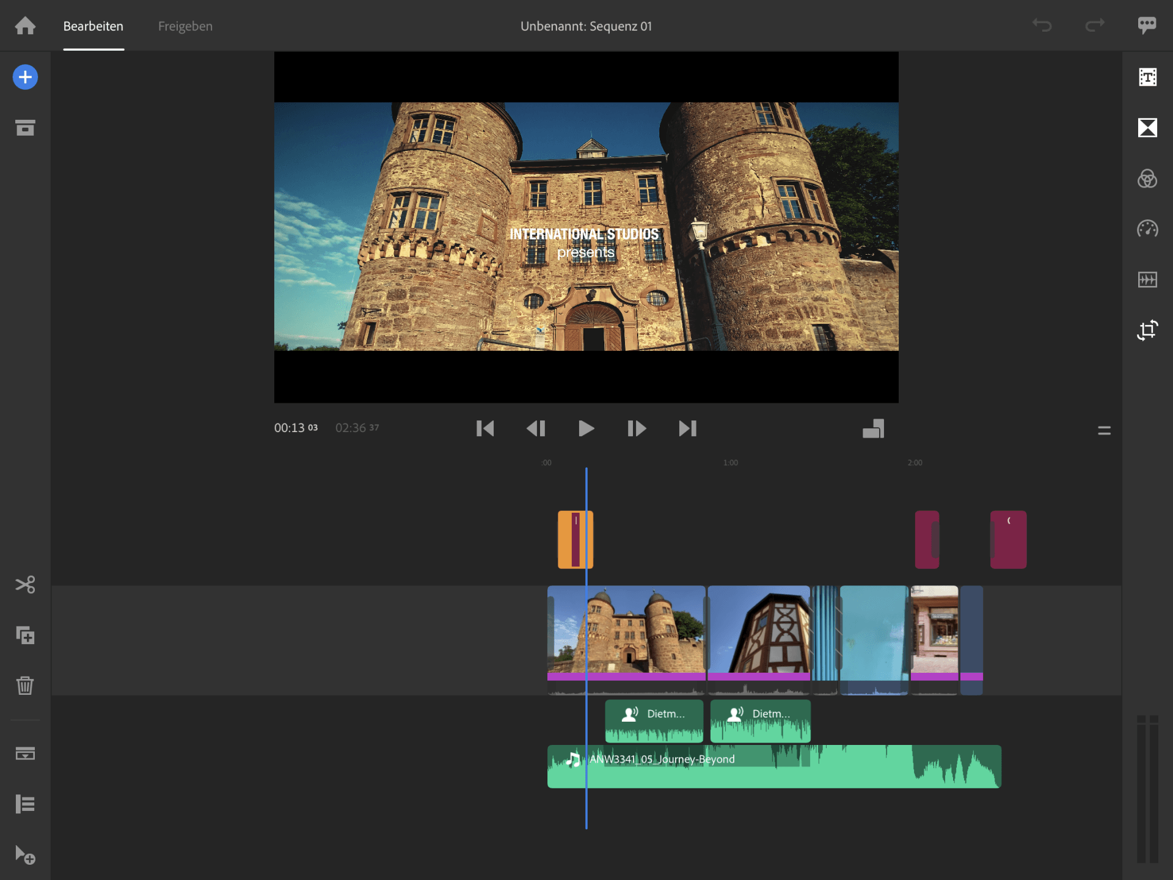Expand timeline with the two-line handle
Viewport: 1173px width, 880px height.
pyautogui.click(x=1104, y=431)
